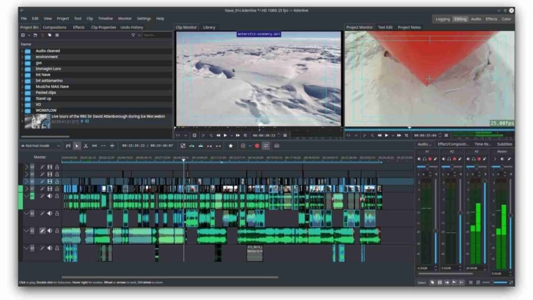Image resolution: width=533 pixels, height=300 pixels.
Task: Adjust the A1 mixer volume fader
Action: coord(436,231)
